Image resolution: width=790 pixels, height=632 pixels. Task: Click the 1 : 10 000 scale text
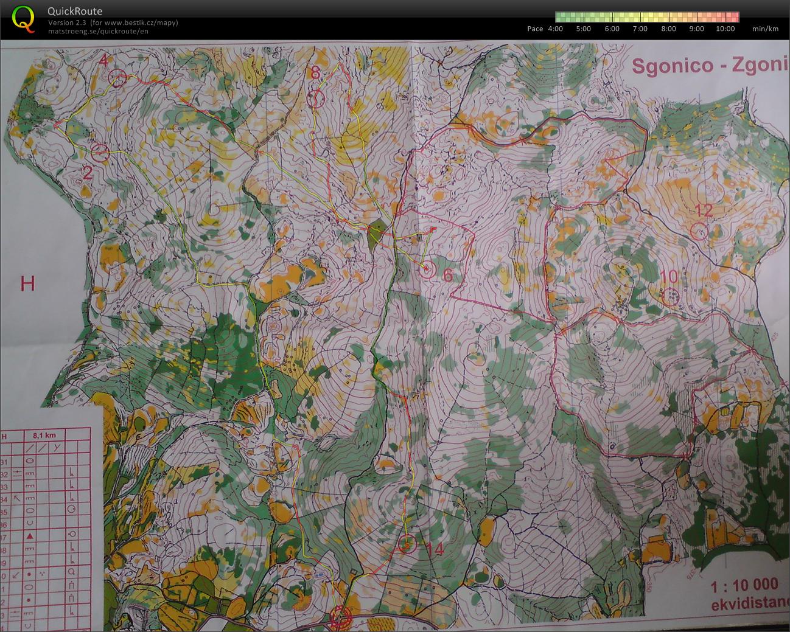(x=744, y=585)
